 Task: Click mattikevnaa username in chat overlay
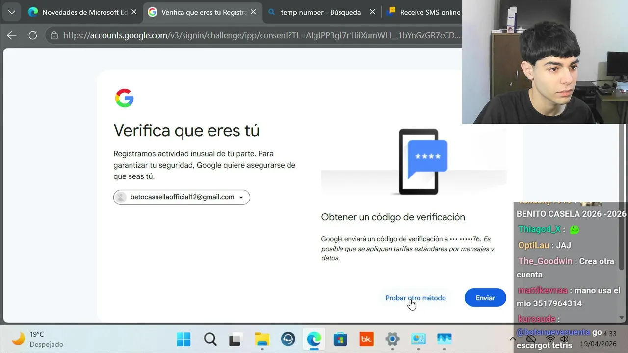coord(542,290)
